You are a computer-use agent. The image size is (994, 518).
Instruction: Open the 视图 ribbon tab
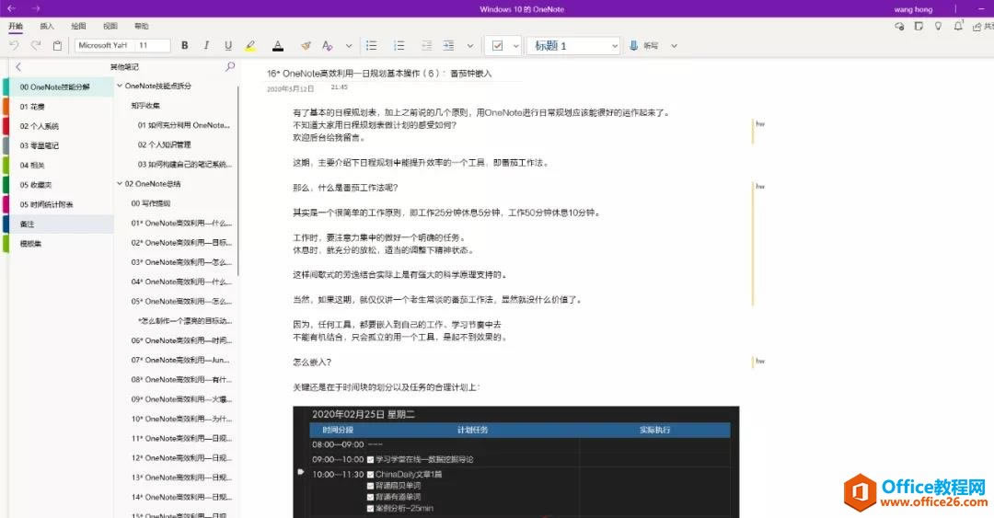coord(110,26)
